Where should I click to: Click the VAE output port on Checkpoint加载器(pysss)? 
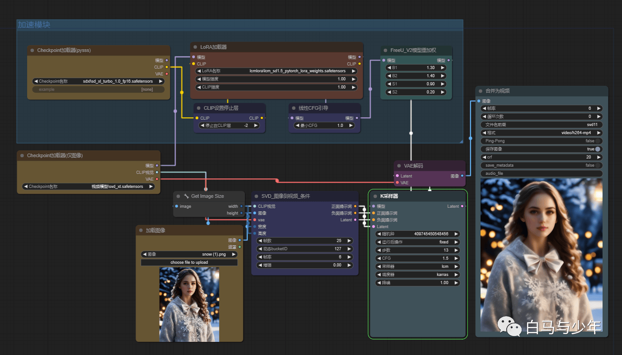point(167,74)
